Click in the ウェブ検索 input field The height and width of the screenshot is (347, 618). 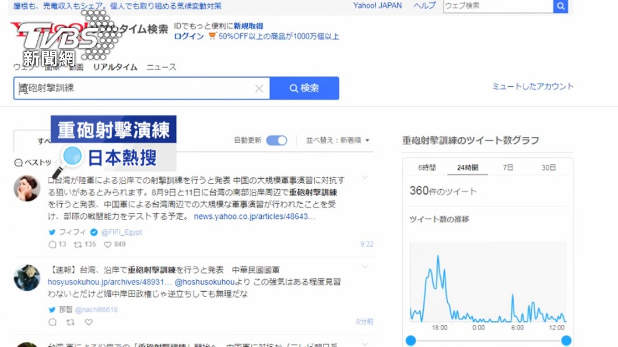(x=498, y=6)
